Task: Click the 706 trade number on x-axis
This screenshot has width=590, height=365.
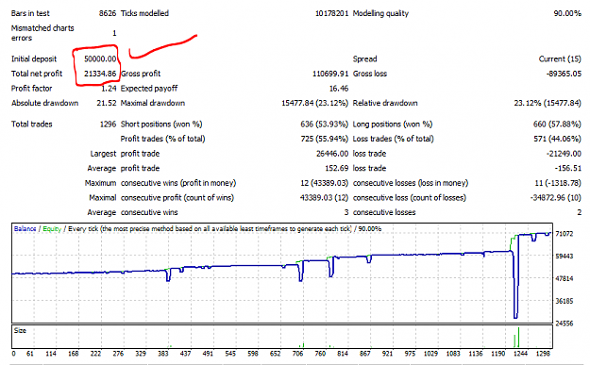Action: tap(297, 354)
